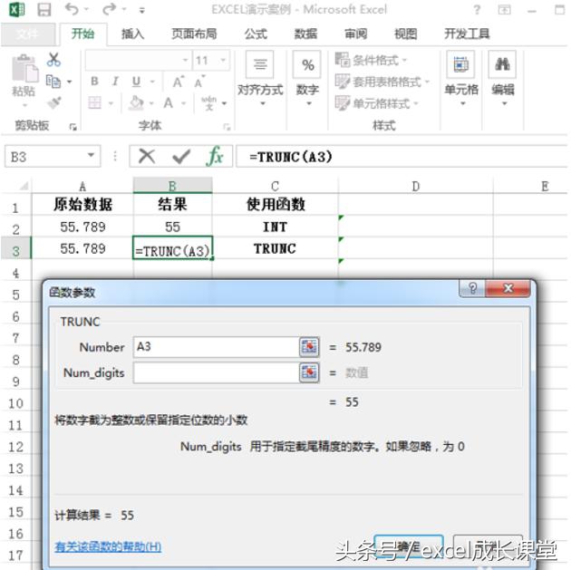Click the confirm checkmark in formula bar
This screenshot has width=571, height=570.
pyautogui.click(x=180, y=157)
